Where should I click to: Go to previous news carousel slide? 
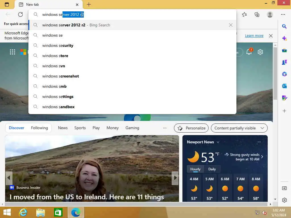coord(9,178)
